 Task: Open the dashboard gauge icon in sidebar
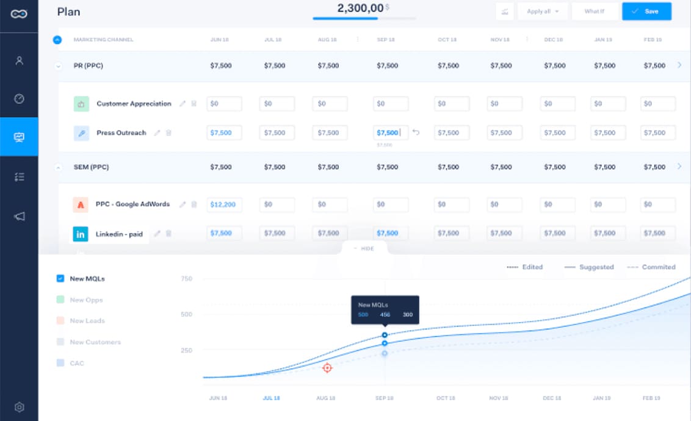19,98
